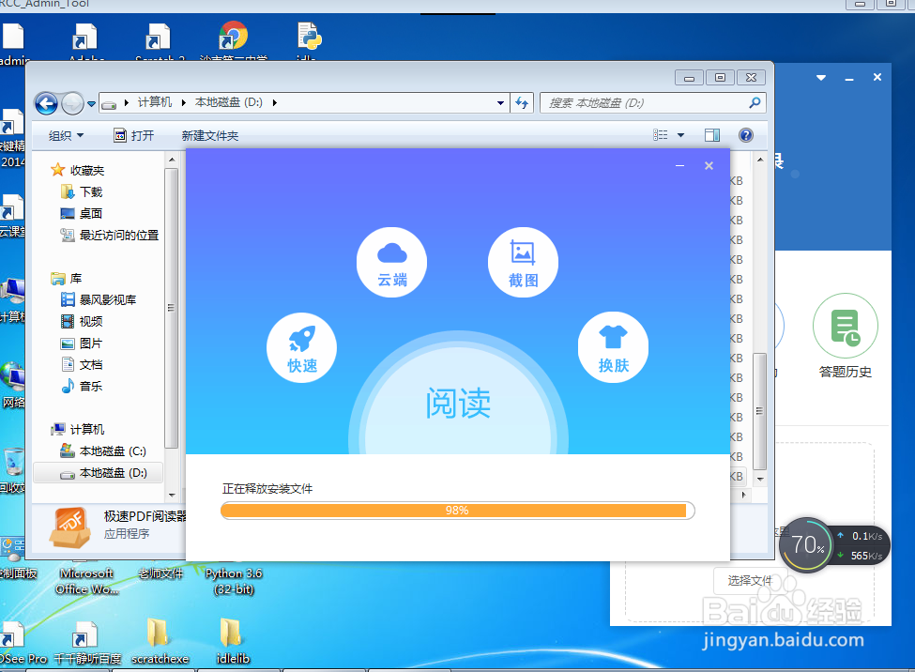Click the 打开 toolbar item
Screen dimensions: 915x672
[x=136, y=134]
